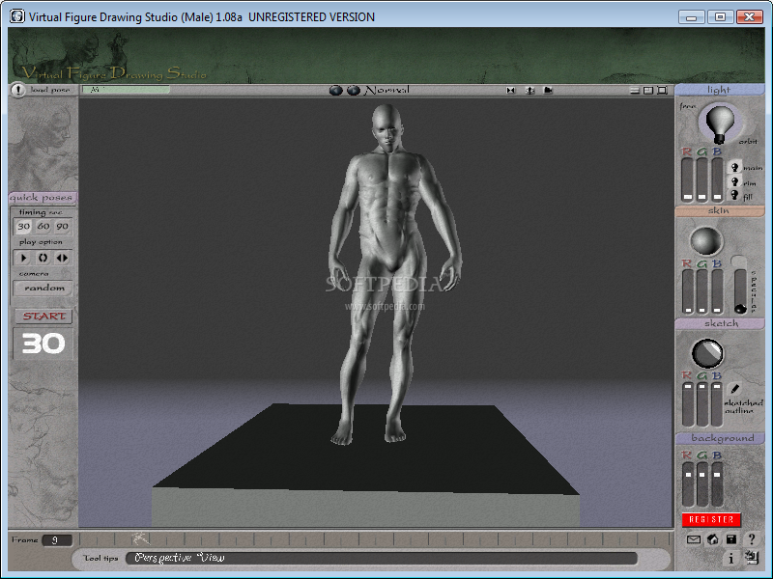Click the light G slider
The height and width of the screenshot is (579, 773).
(x=702, y=179)
